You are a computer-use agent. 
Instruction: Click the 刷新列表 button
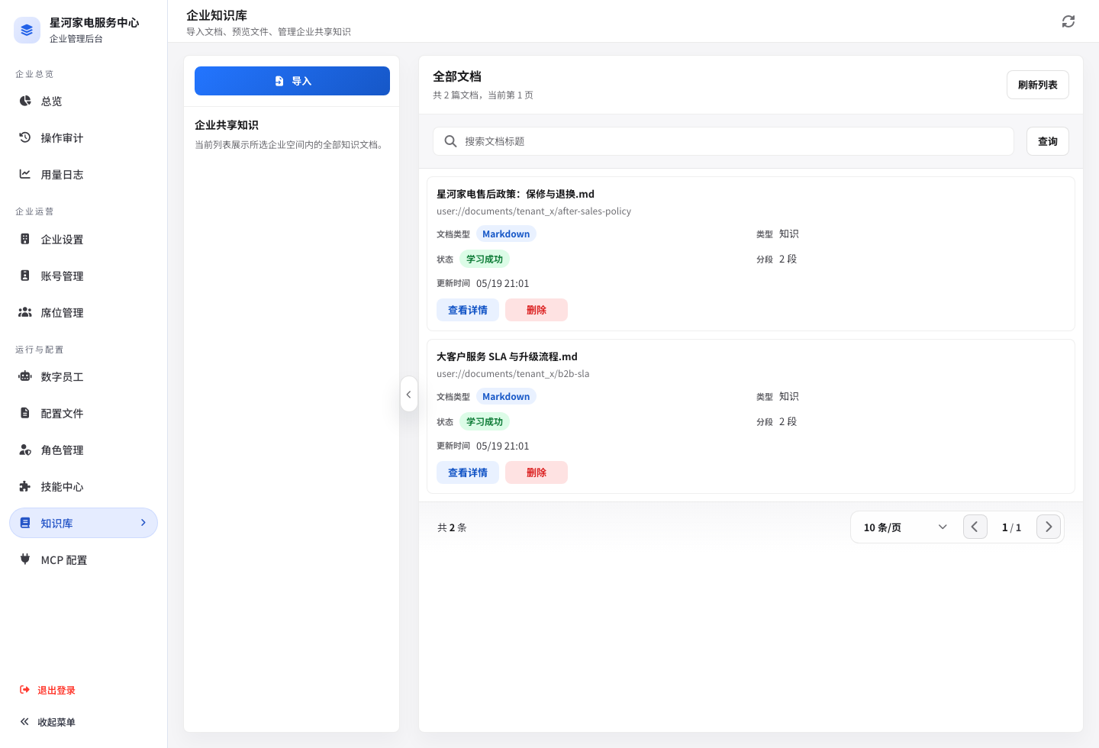tap(1038, 85)
